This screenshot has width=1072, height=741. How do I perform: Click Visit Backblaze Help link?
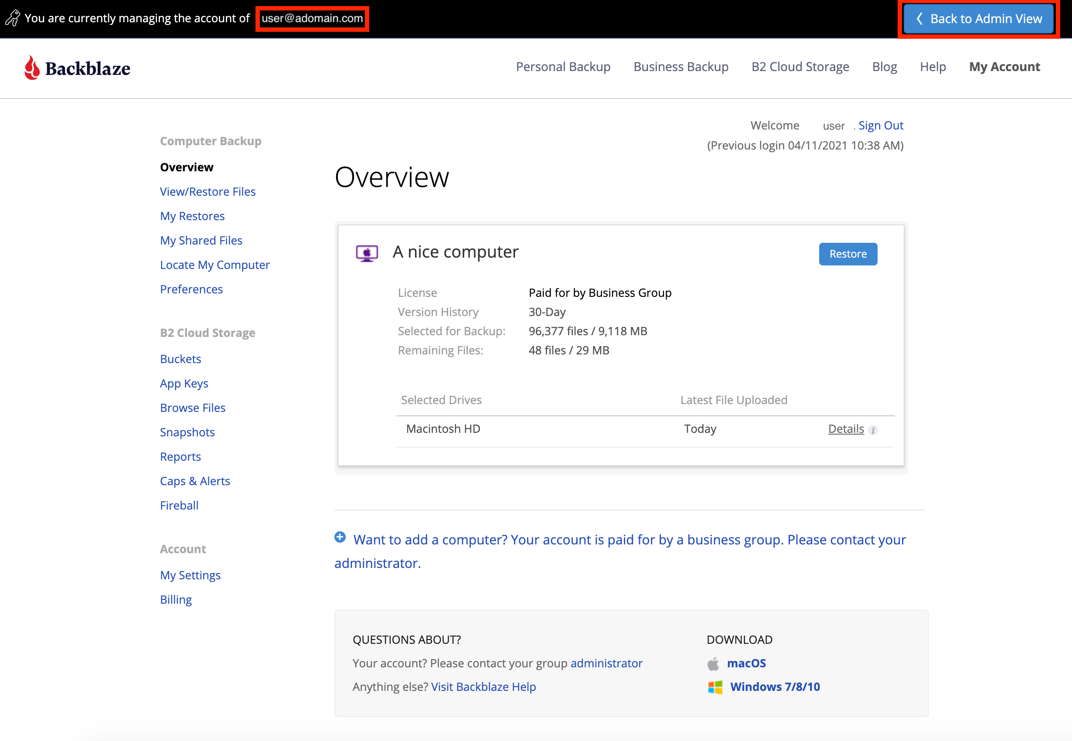483,687
